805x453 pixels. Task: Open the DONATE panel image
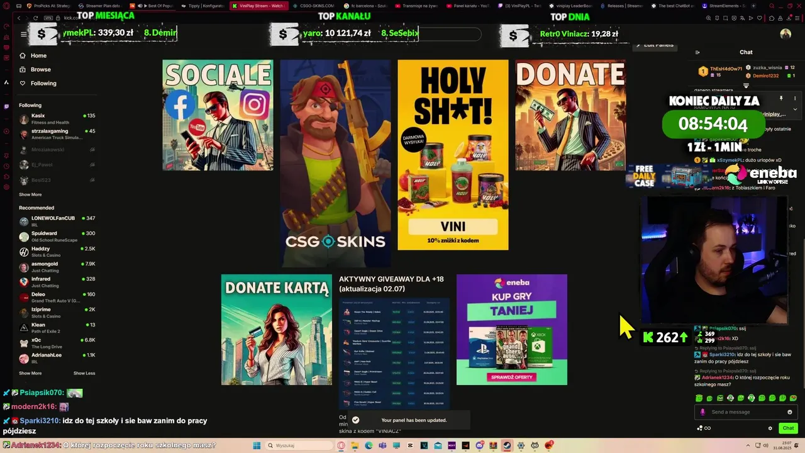click(x=570, y=115)
